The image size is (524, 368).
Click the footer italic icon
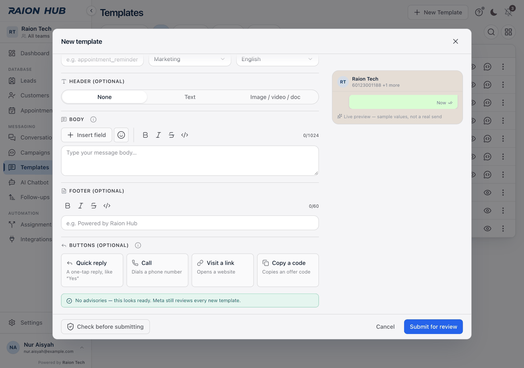[81, 206]
